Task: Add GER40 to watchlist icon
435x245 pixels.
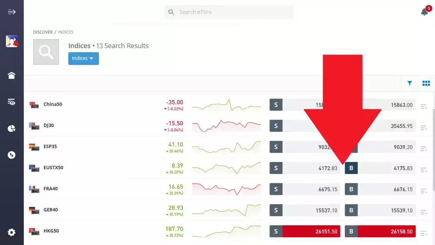Action: (x=424, y=212)
